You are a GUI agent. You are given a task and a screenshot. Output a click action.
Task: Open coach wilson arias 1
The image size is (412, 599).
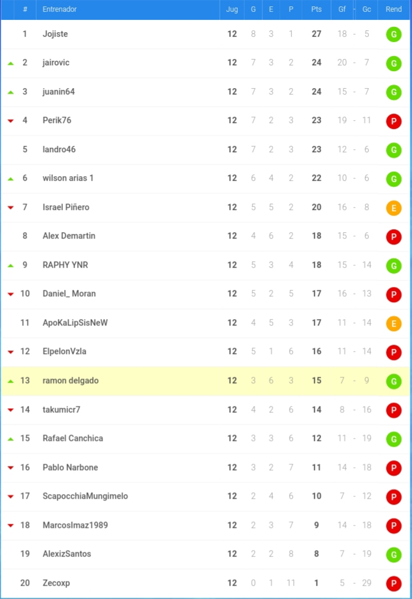point(68,178)
